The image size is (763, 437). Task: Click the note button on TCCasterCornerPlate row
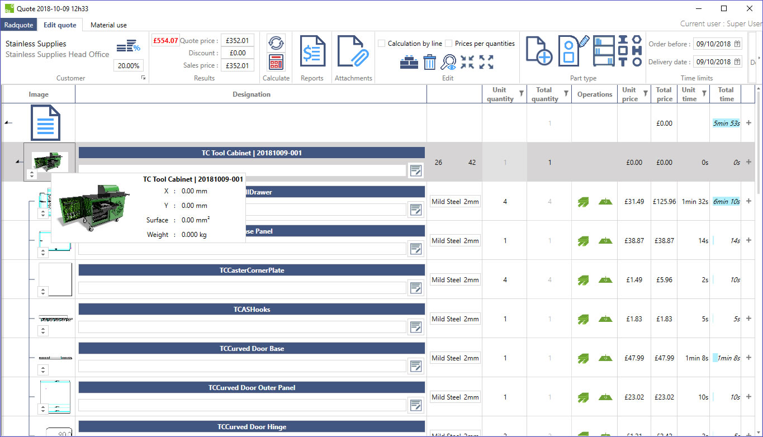(415, 288)
